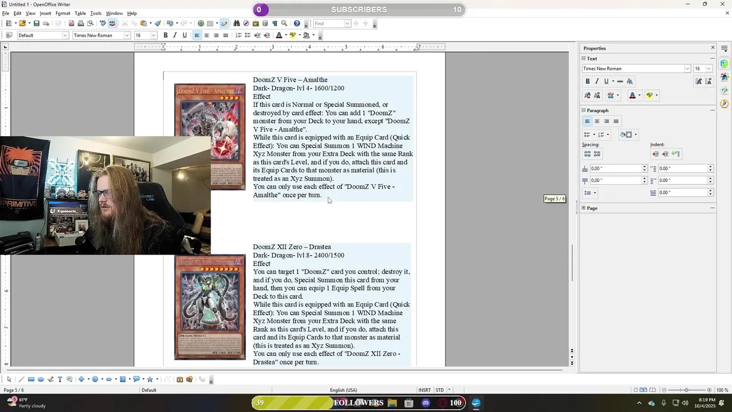Viewport: 732px width, 412px height.
Task: Toggle Center alignment in Properties Paragraph section
Action: tap(597, 121)
